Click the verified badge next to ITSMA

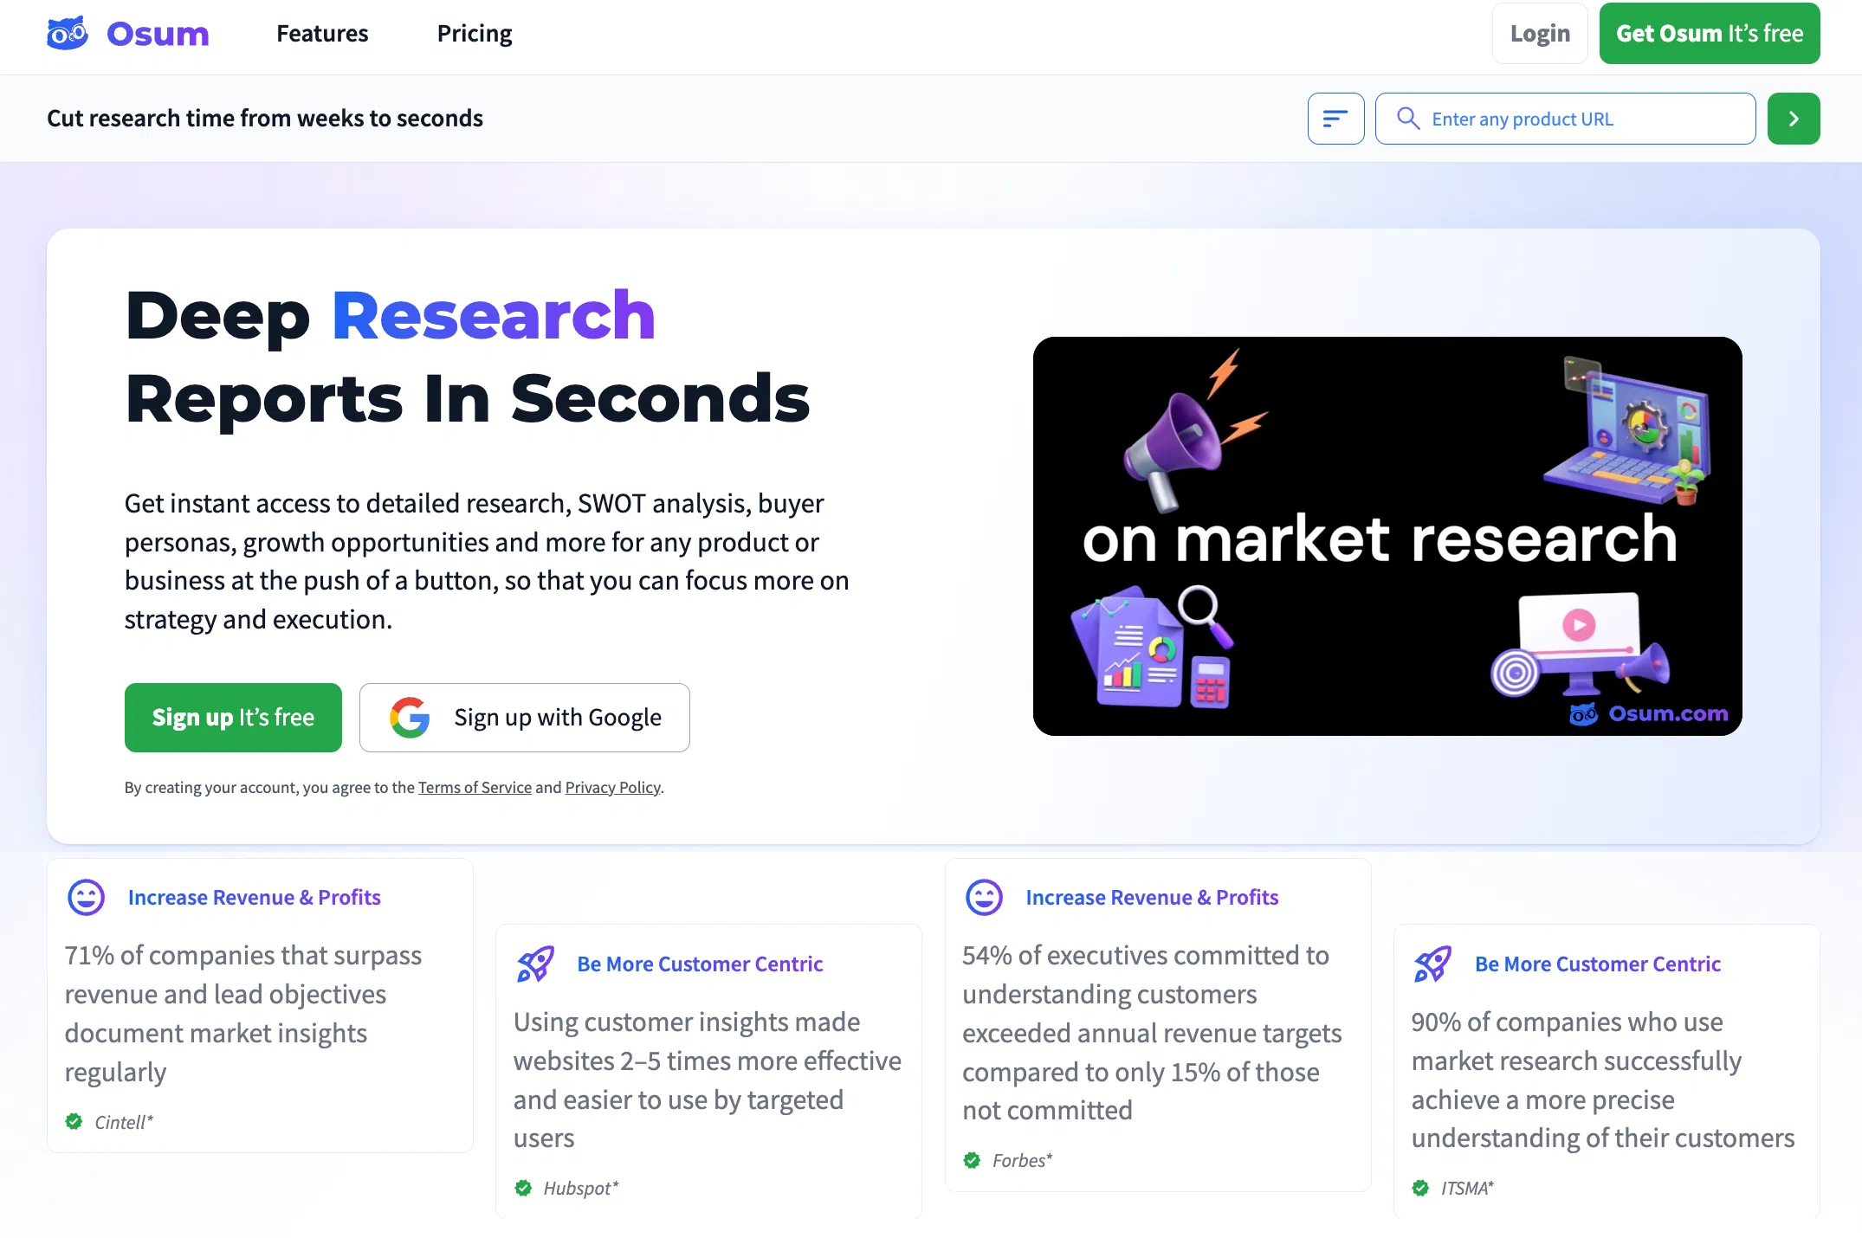coord(1420,1188)
